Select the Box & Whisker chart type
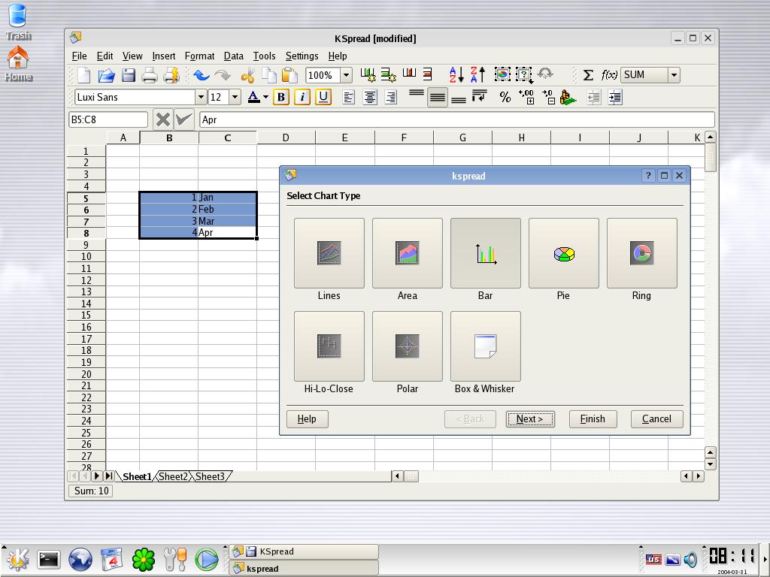 coord(486,346)
